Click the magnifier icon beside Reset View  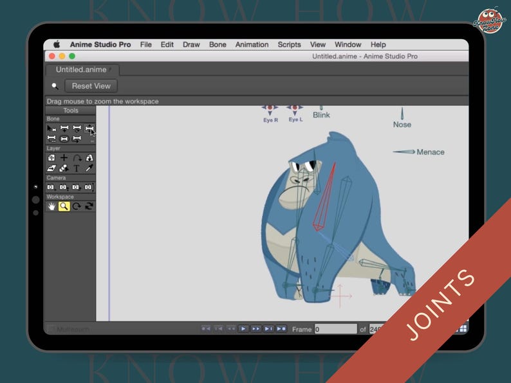(x=55, y=86)
